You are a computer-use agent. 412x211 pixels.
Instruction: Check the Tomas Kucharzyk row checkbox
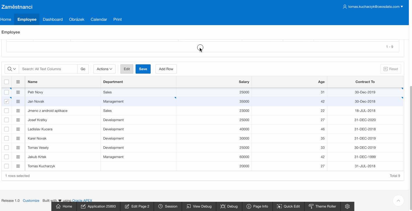6,166
